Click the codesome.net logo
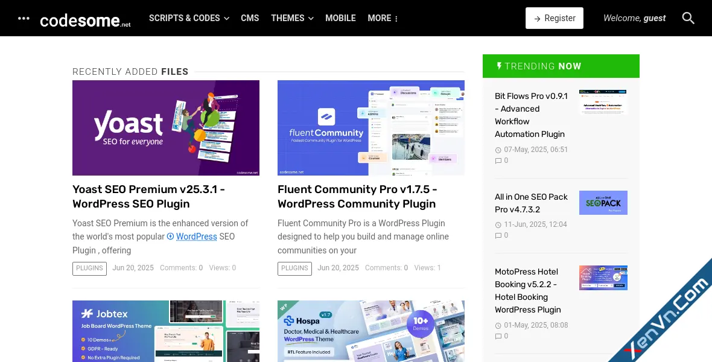Screen dimensions: 712x362 (85, 20)
